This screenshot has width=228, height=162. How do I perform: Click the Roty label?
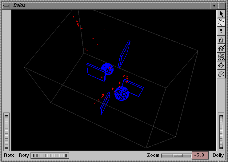(x=24, y=155)
